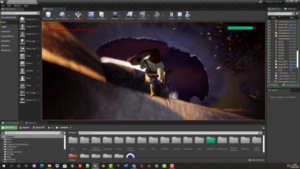Toggle visibility of HUD actor
Screen dimensions: 300x169
point(269,70)
